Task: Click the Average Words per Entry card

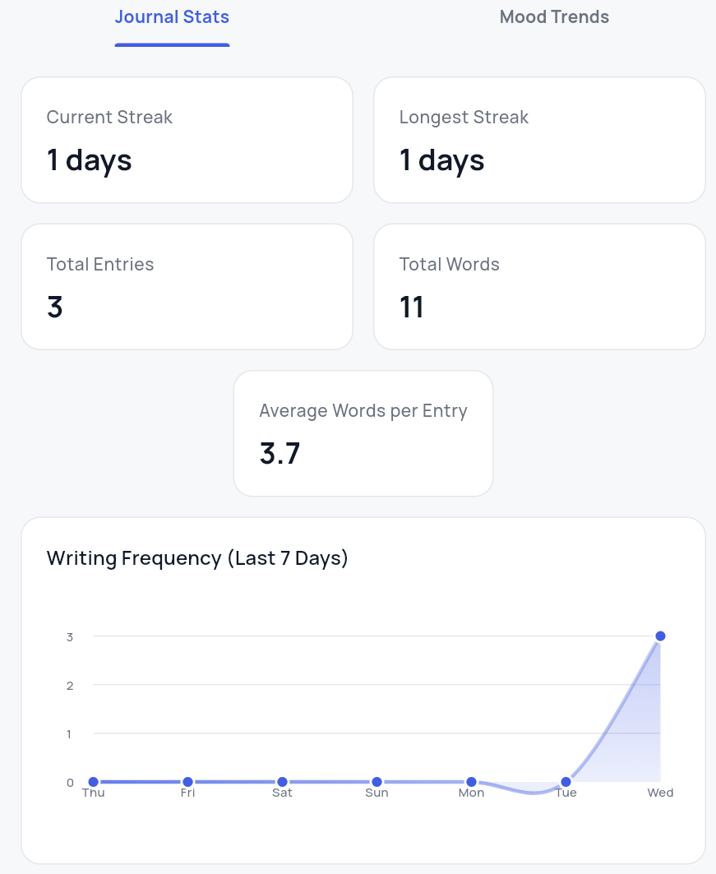Action: coord(363,433)
